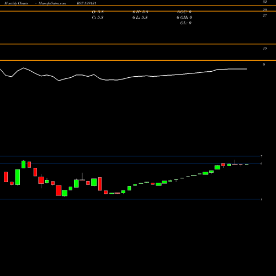
Task: Click the price axis label '6'
Action: click(262, 163)
